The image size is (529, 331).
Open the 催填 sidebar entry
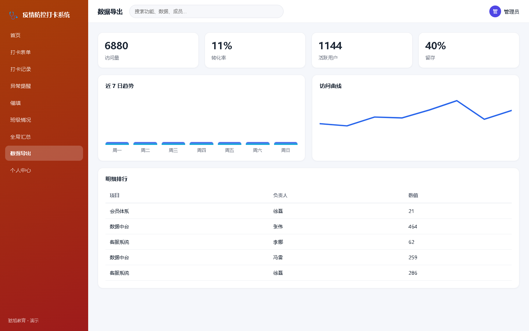point(44,103)
